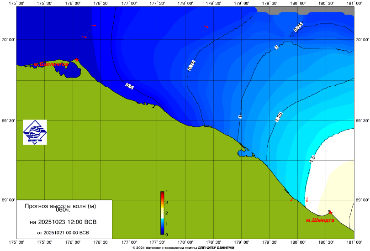Click the dark blue lagoon beside м.Биллингса
Viewport: 370px width, 251px height.
[x=72, y=72]
